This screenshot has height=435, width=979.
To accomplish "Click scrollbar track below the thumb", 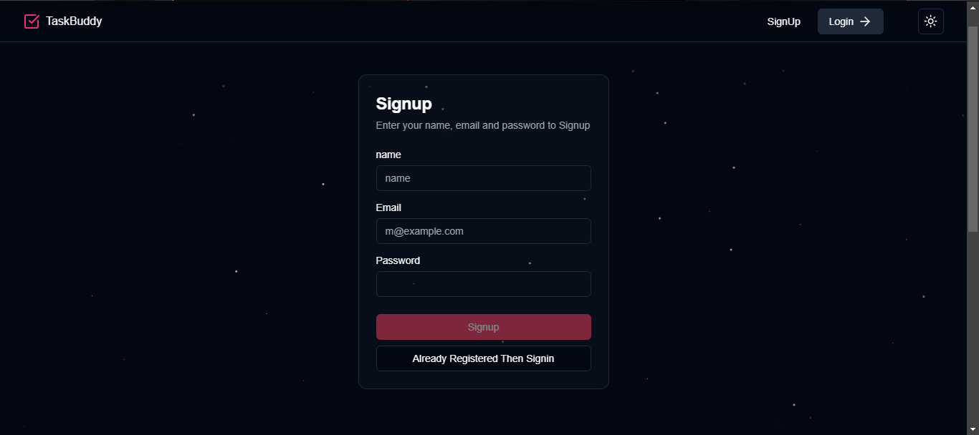I will [973, 329].
